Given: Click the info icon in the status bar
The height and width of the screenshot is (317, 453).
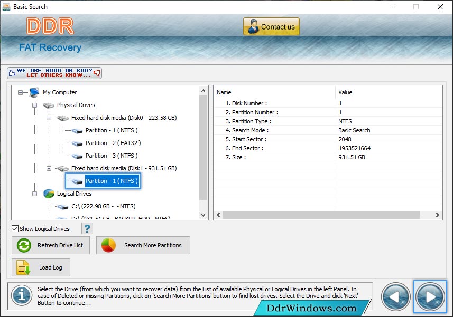Looking at the screenshot, I should [x=21, y=296].
